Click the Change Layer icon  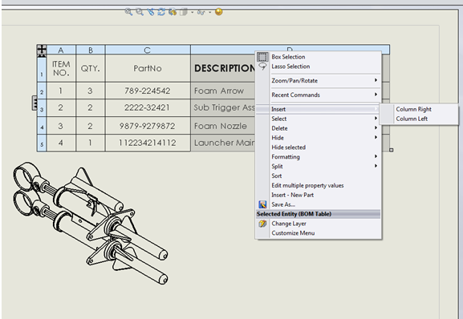262,224
